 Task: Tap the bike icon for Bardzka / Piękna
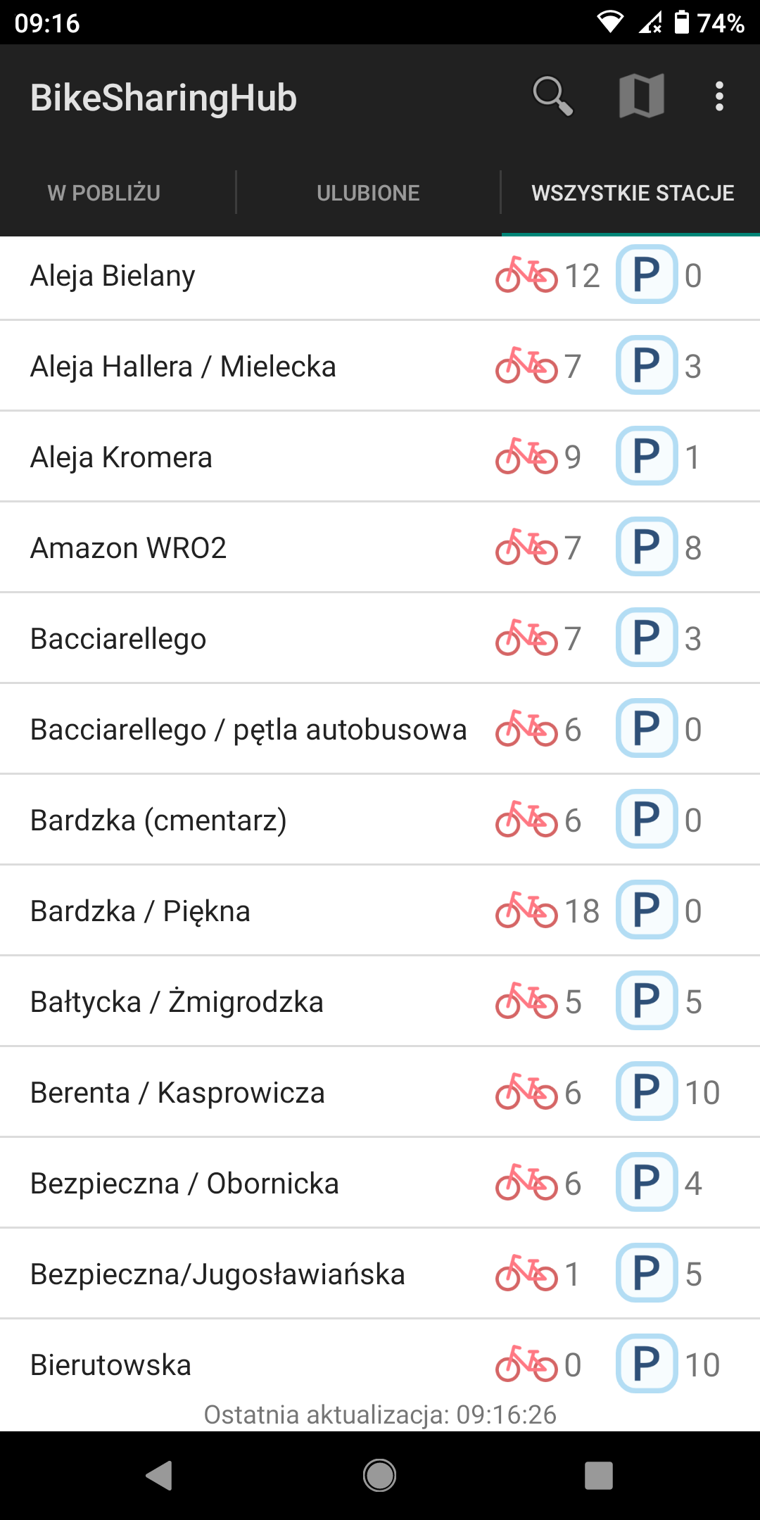click(x=526, y=911)
